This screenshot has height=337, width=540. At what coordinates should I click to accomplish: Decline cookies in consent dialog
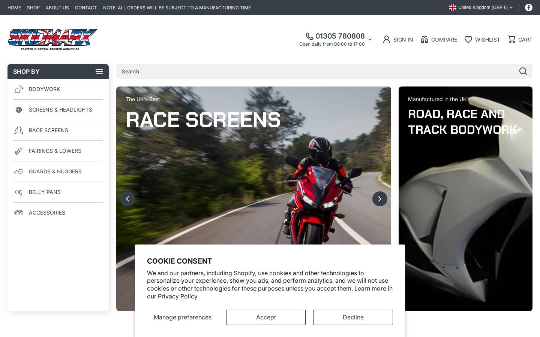(x=353, y=317)
